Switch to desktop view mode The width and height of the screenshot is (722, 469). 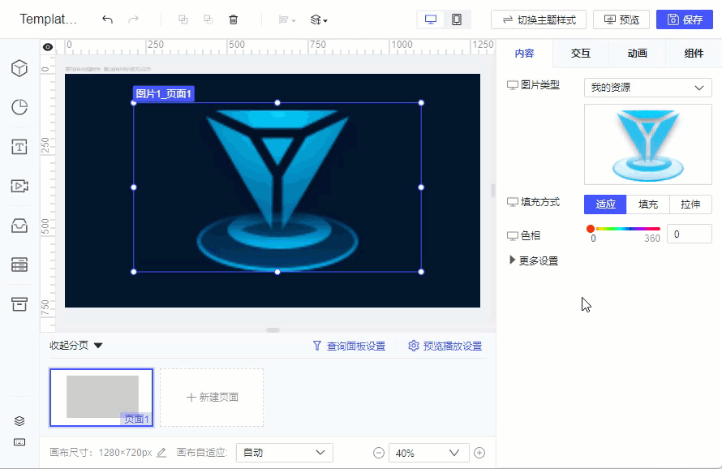tap(431, 19)
